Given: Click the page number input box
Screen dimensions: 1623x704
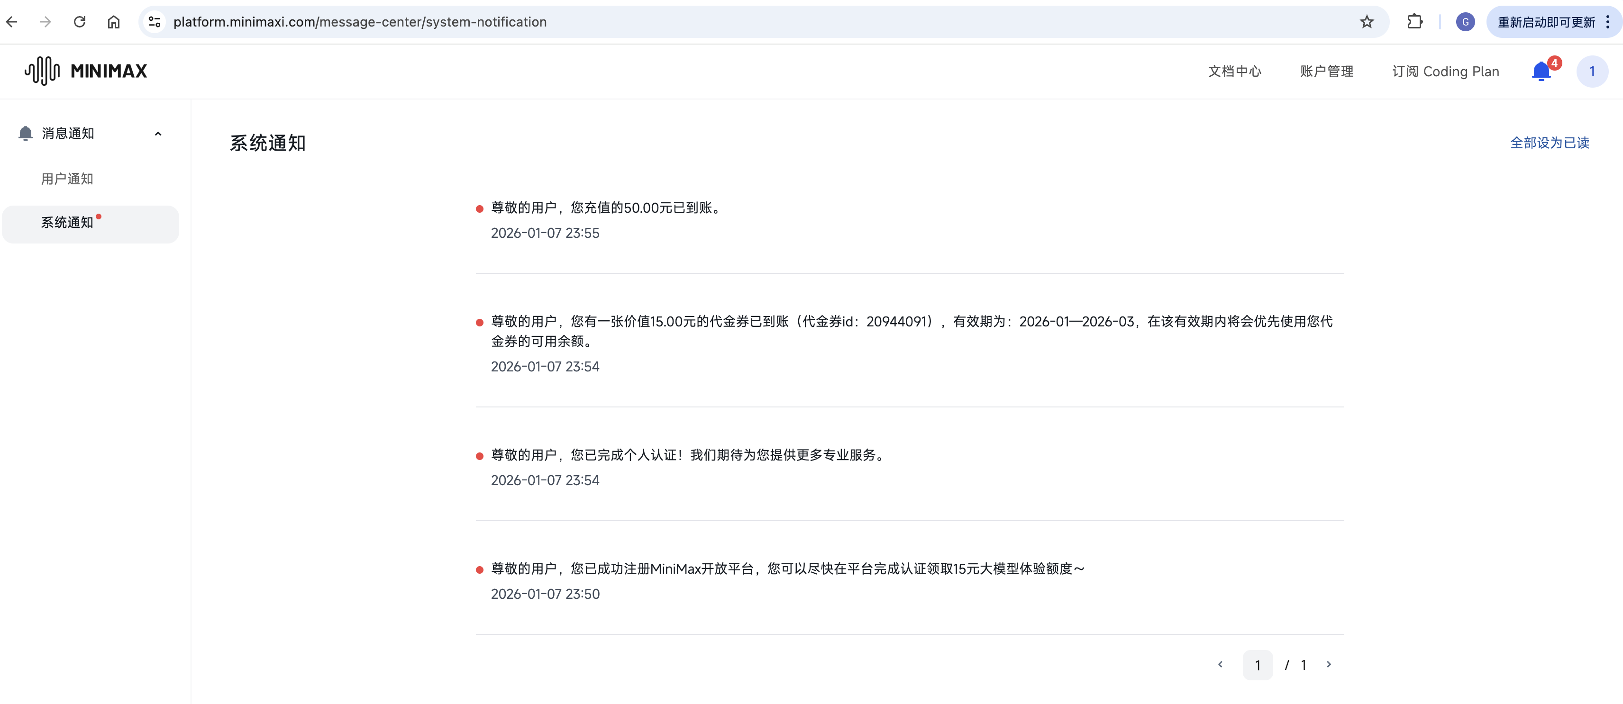Looking at the screenshot, I should click(x=1257, y=665).
